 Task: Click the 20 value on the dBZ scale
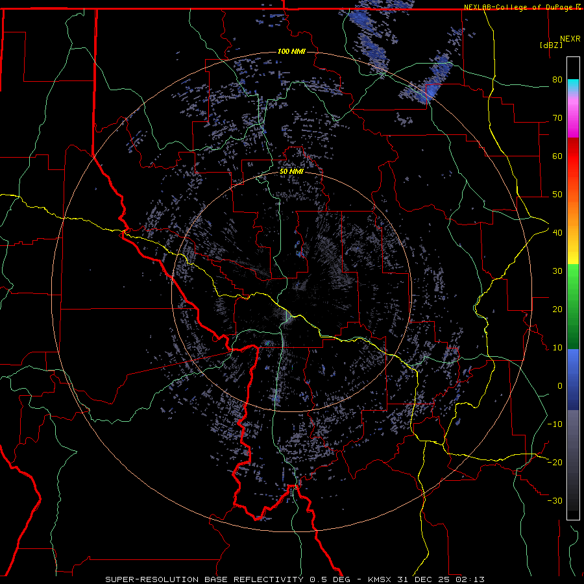557,309
